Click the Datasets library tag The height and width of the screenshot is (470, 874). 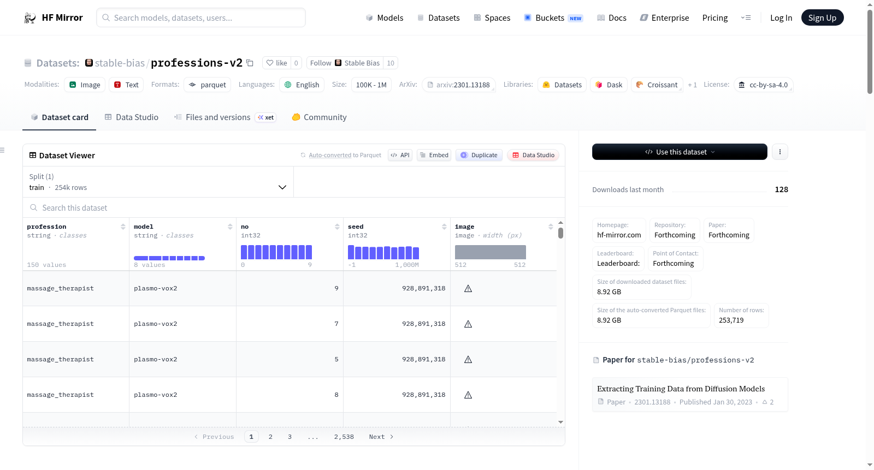tap(562, 85)
